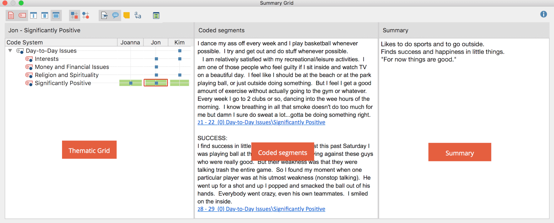
Task: Click code icon beside Money and Financial Issues
Action: (29, 67)
